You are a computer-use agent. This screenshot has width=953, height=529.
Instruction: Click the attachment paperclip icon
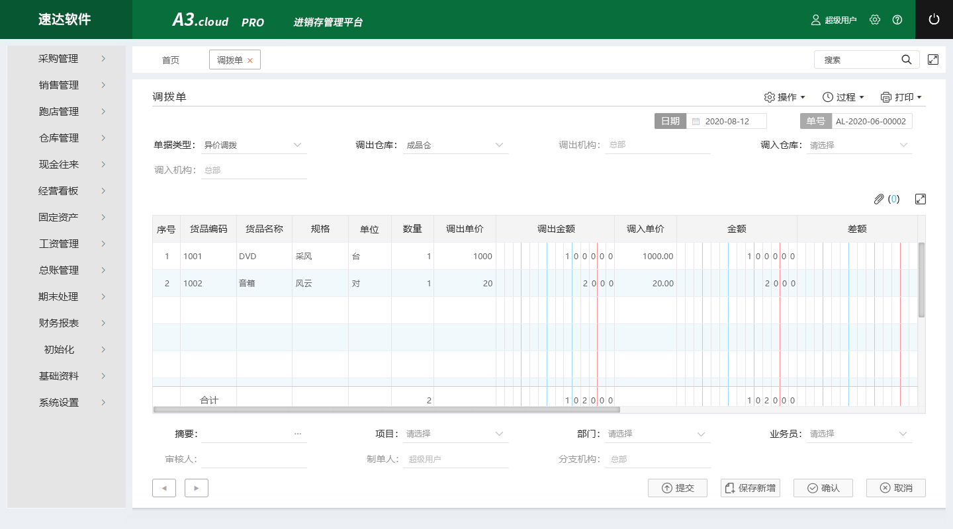click(879, 199)
